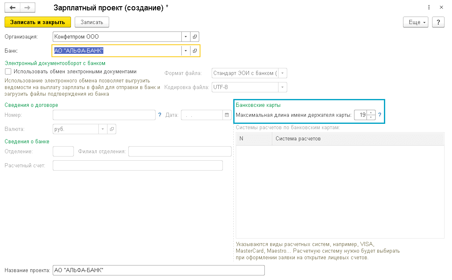Click the Отделение input field
The width and height of the screenshot is (452, 280).
pos(64,151)
